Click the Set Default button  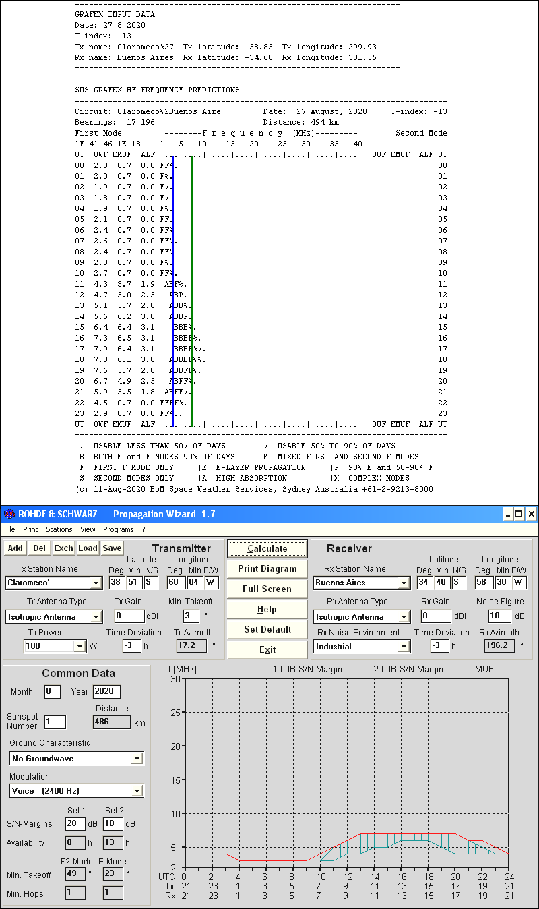[267, 630]
